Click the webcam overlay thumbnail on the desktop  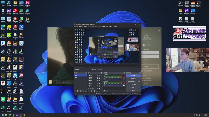click(187, 60)
